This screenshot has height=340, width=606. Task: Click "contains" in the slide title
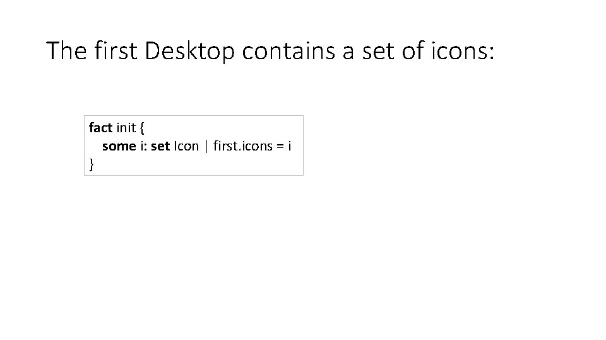pos(289,51)
